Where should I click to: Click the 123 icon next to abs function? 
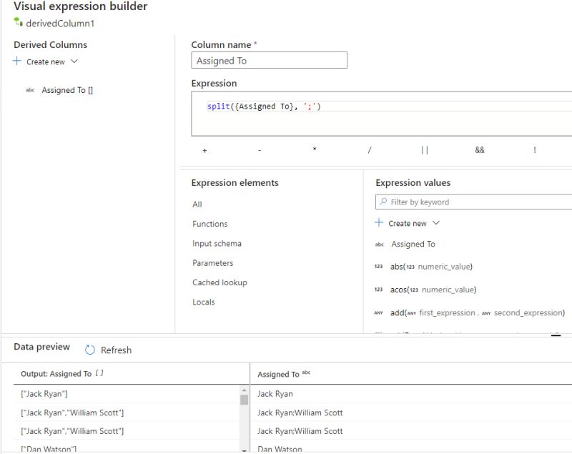(379, 267)
